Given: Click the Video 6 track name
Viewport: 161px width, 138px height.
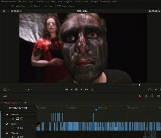Looking at the screenshot, I should point(15,115).
